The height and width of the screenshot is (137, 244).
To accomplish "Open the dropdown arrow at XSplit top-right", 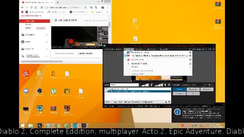I will click(x=213, y=49).
